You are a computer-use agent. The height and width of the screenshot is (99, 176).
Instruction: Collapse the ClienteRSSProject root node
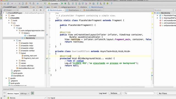[x=4, y=13]
